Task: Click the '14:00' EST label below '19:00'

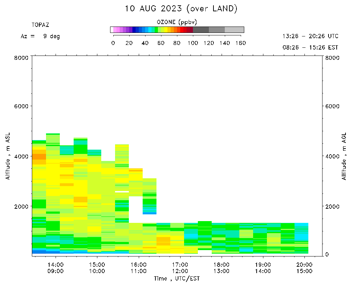Action: click(x=263, y=271)
